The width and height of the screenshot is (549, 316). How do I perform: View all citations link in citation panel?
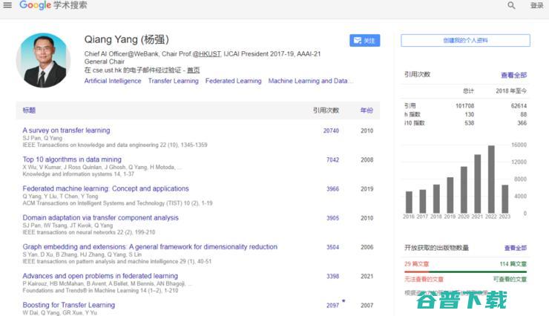513,75
